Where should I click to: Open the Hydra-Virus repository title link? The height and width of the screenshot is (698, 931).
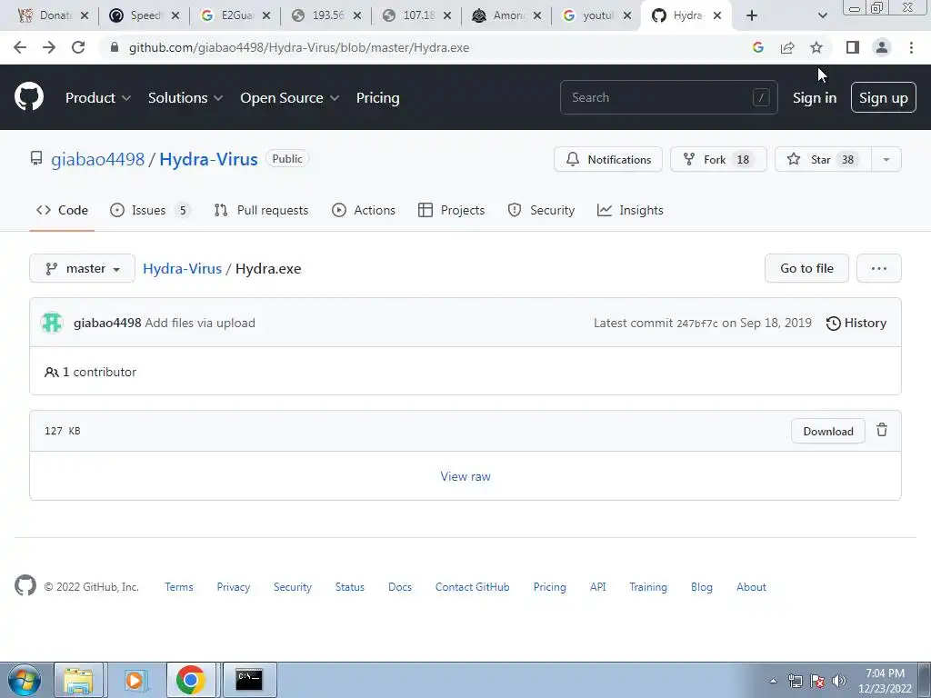tap(208, 159)
